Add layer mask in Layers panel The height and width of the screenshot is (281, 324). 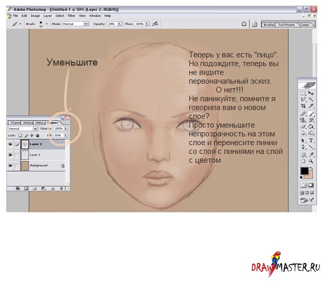[x=26, y=189]
